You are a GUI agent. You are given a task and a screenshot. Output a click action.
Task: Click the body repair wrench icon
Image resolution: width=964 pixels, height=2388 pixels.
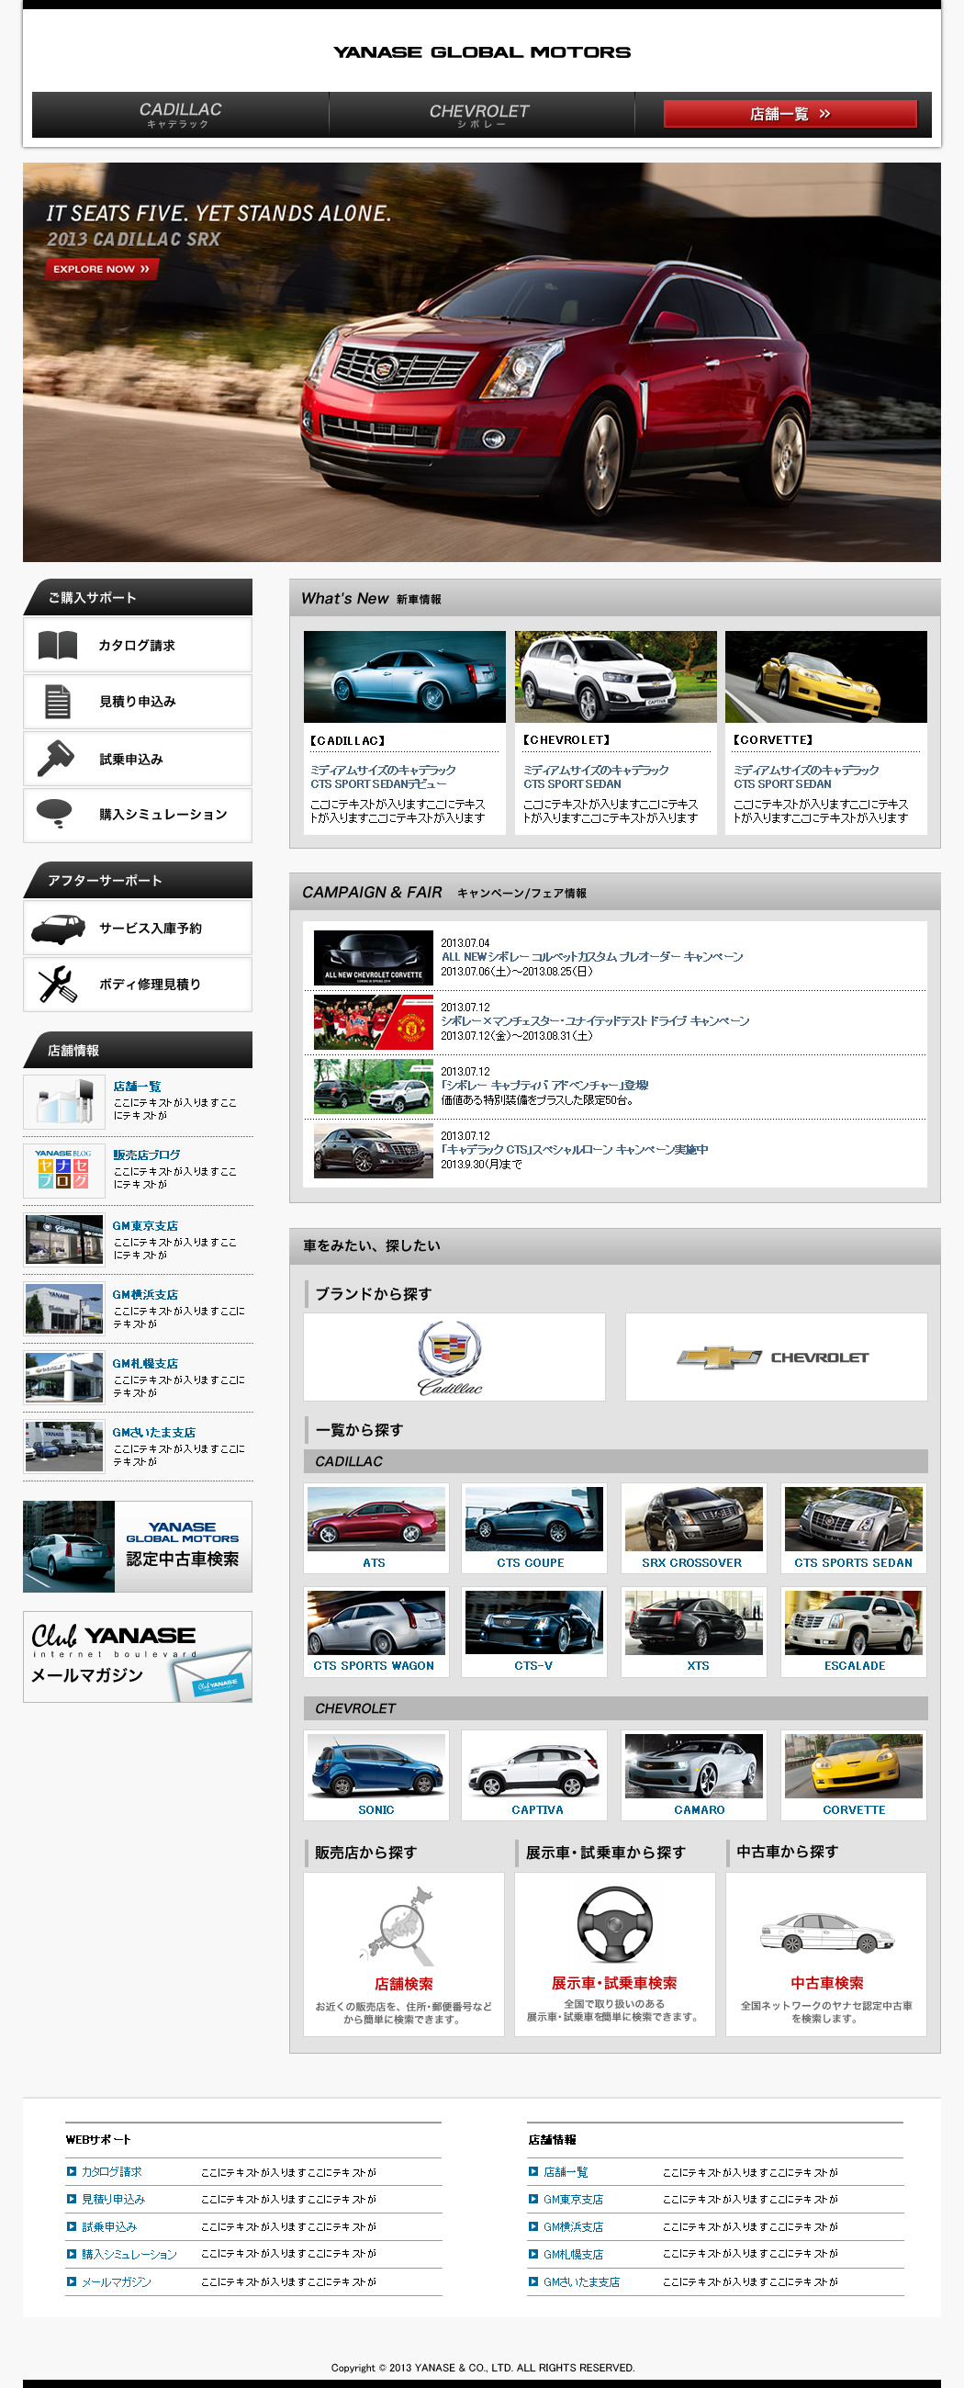58,985
